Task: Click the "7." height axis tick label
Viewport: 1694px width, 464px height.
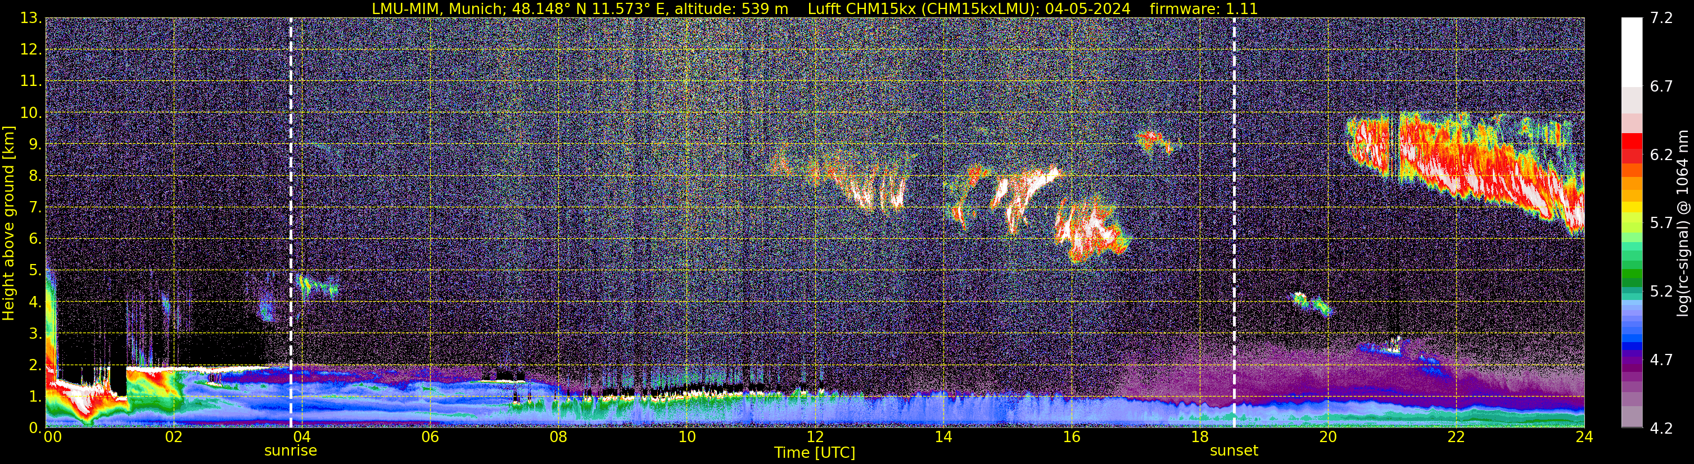Action: 35,207
